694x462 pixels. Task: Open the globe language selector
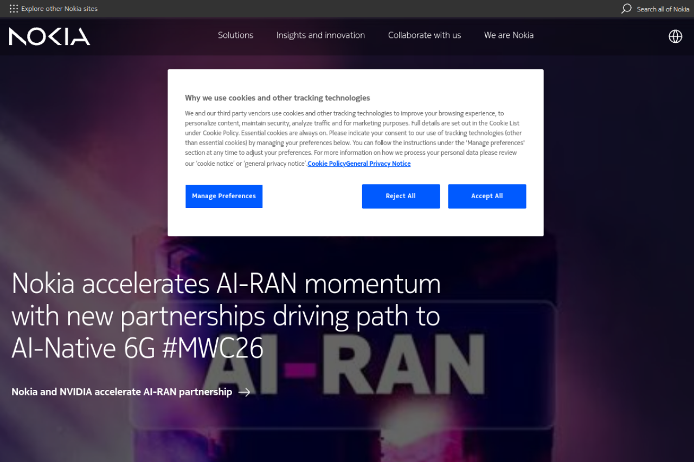[x=675, y=36]
